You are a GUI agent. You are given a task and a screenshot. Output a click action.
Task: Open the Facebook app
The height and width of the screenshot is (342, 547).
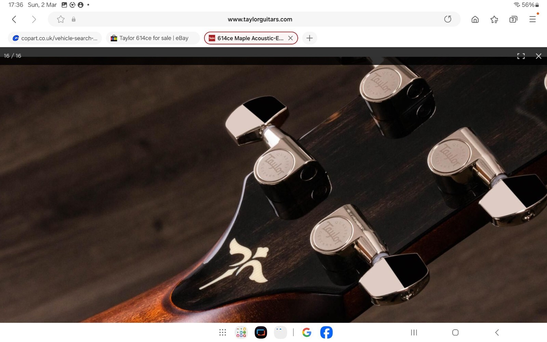[x=326, y=332]
